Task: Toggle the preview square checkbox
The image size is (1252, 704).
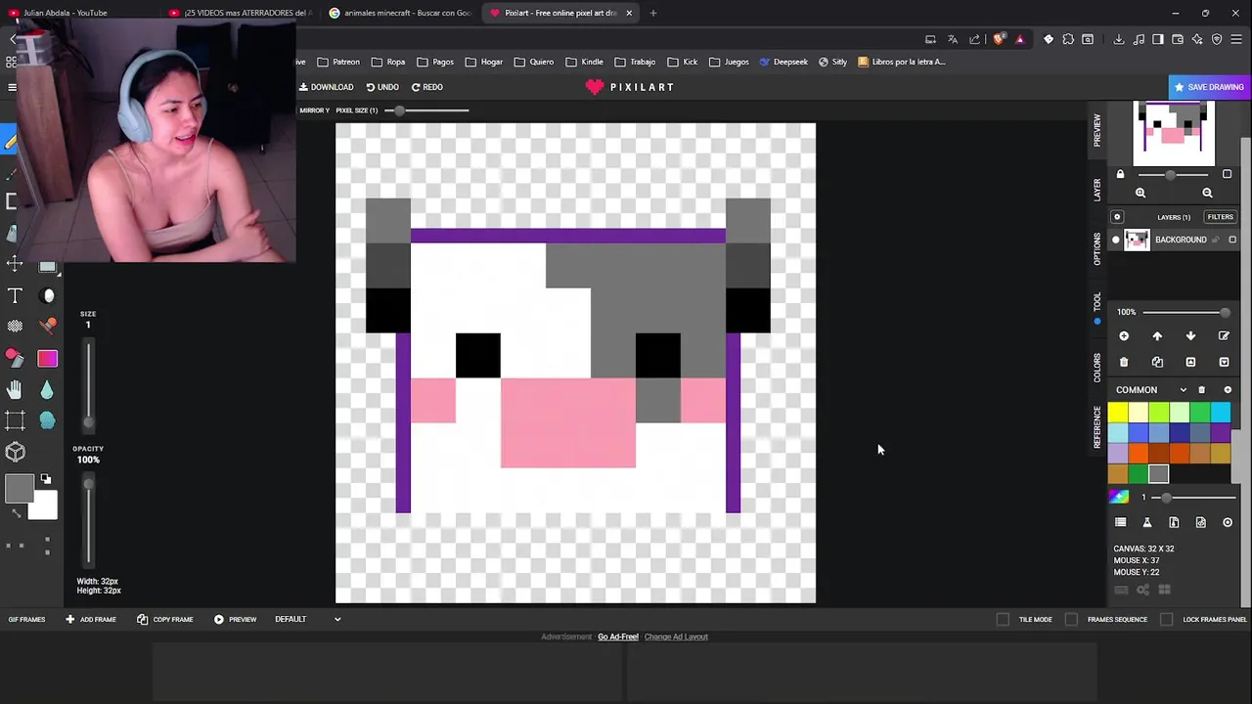Action: click(x=1227, y=174)
